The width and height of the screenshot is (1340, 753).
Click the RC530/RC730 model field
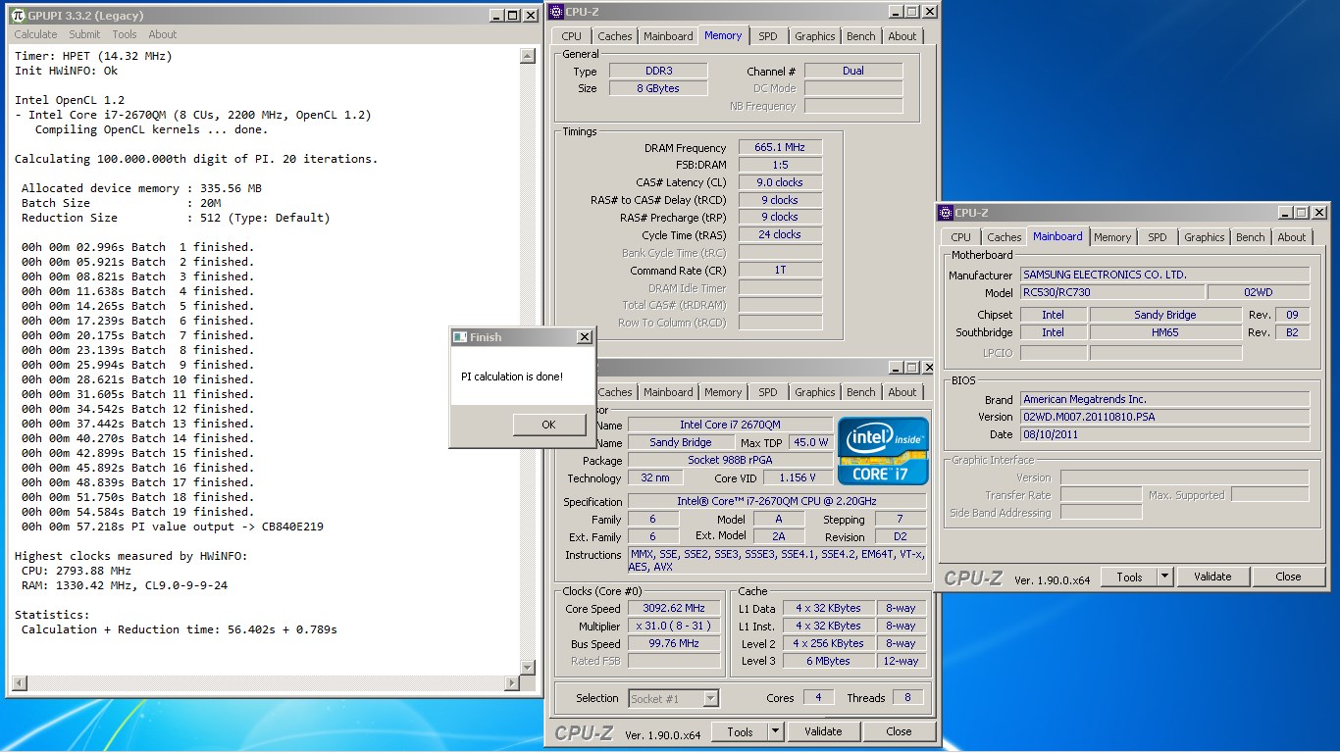(1111, 292)
